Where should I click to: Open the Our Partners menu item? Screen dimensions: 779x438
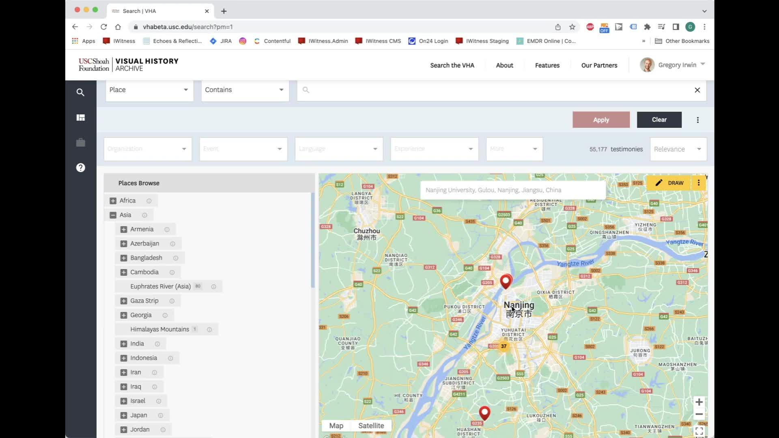(599, 65)
